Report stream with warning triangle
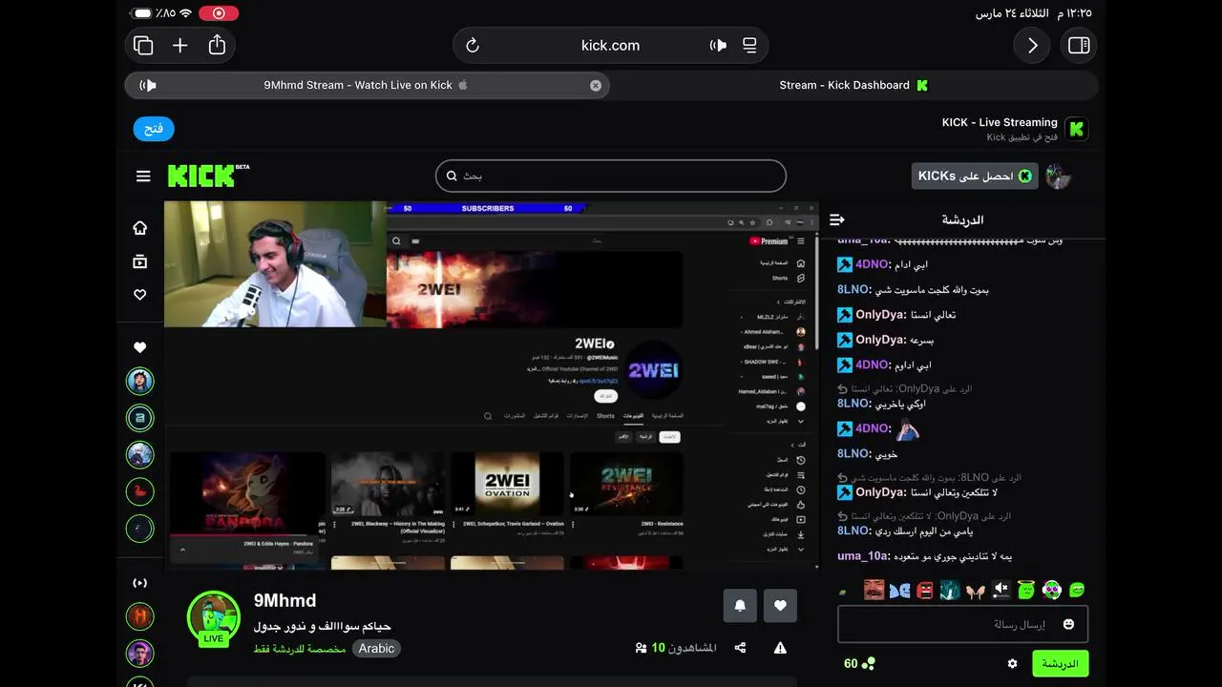Image resolution: width=1222 pixels, height=687 pixels. click(x=780, y=648)
